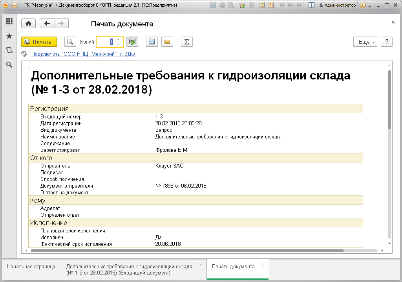Navigate forward with right arrow
The height and width of the screenshot is (282, 402).
(x=61, y=24)
